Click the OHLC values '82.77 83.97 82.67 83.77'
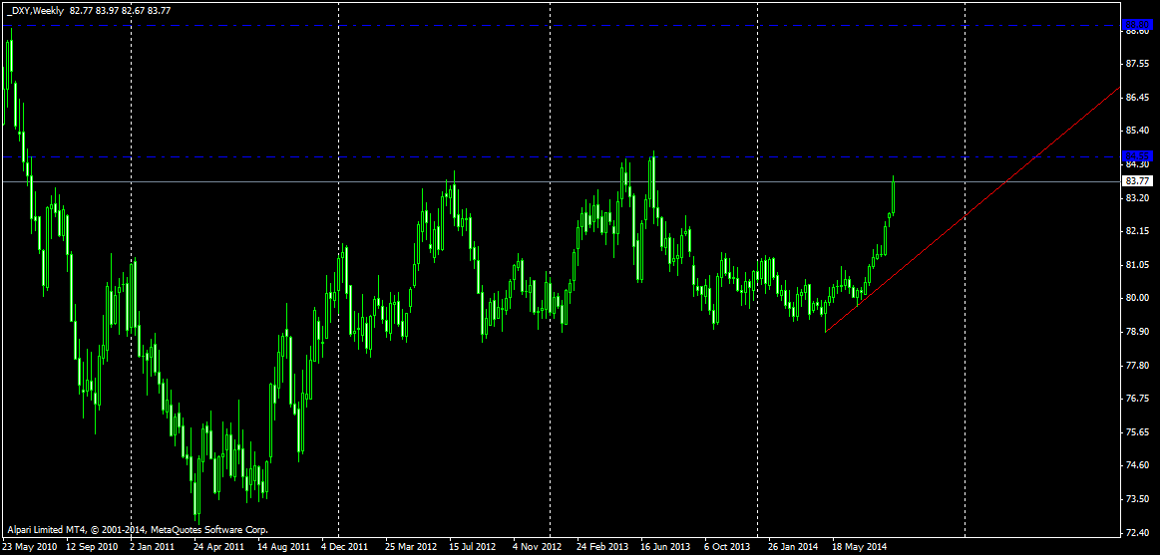The height and width of the screenshot is (555, 1160). coord(121,10)
